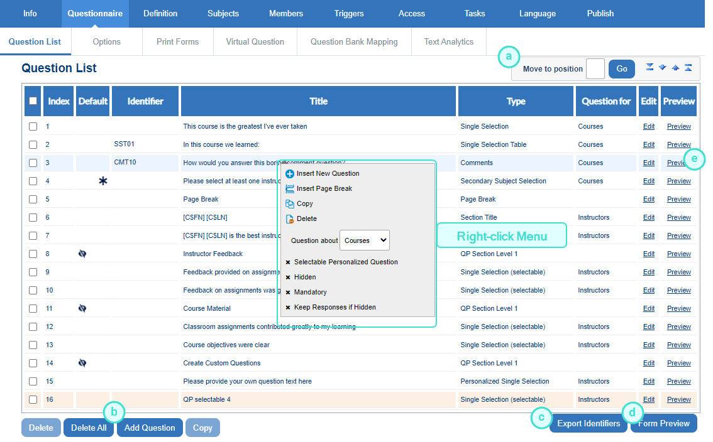Move selected question to bottom icon
This screenshot has width=713, height=442.
pos(649,68)
